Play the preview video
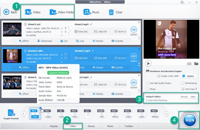Viewport: 200px width, 130px height. coord(148,63)
